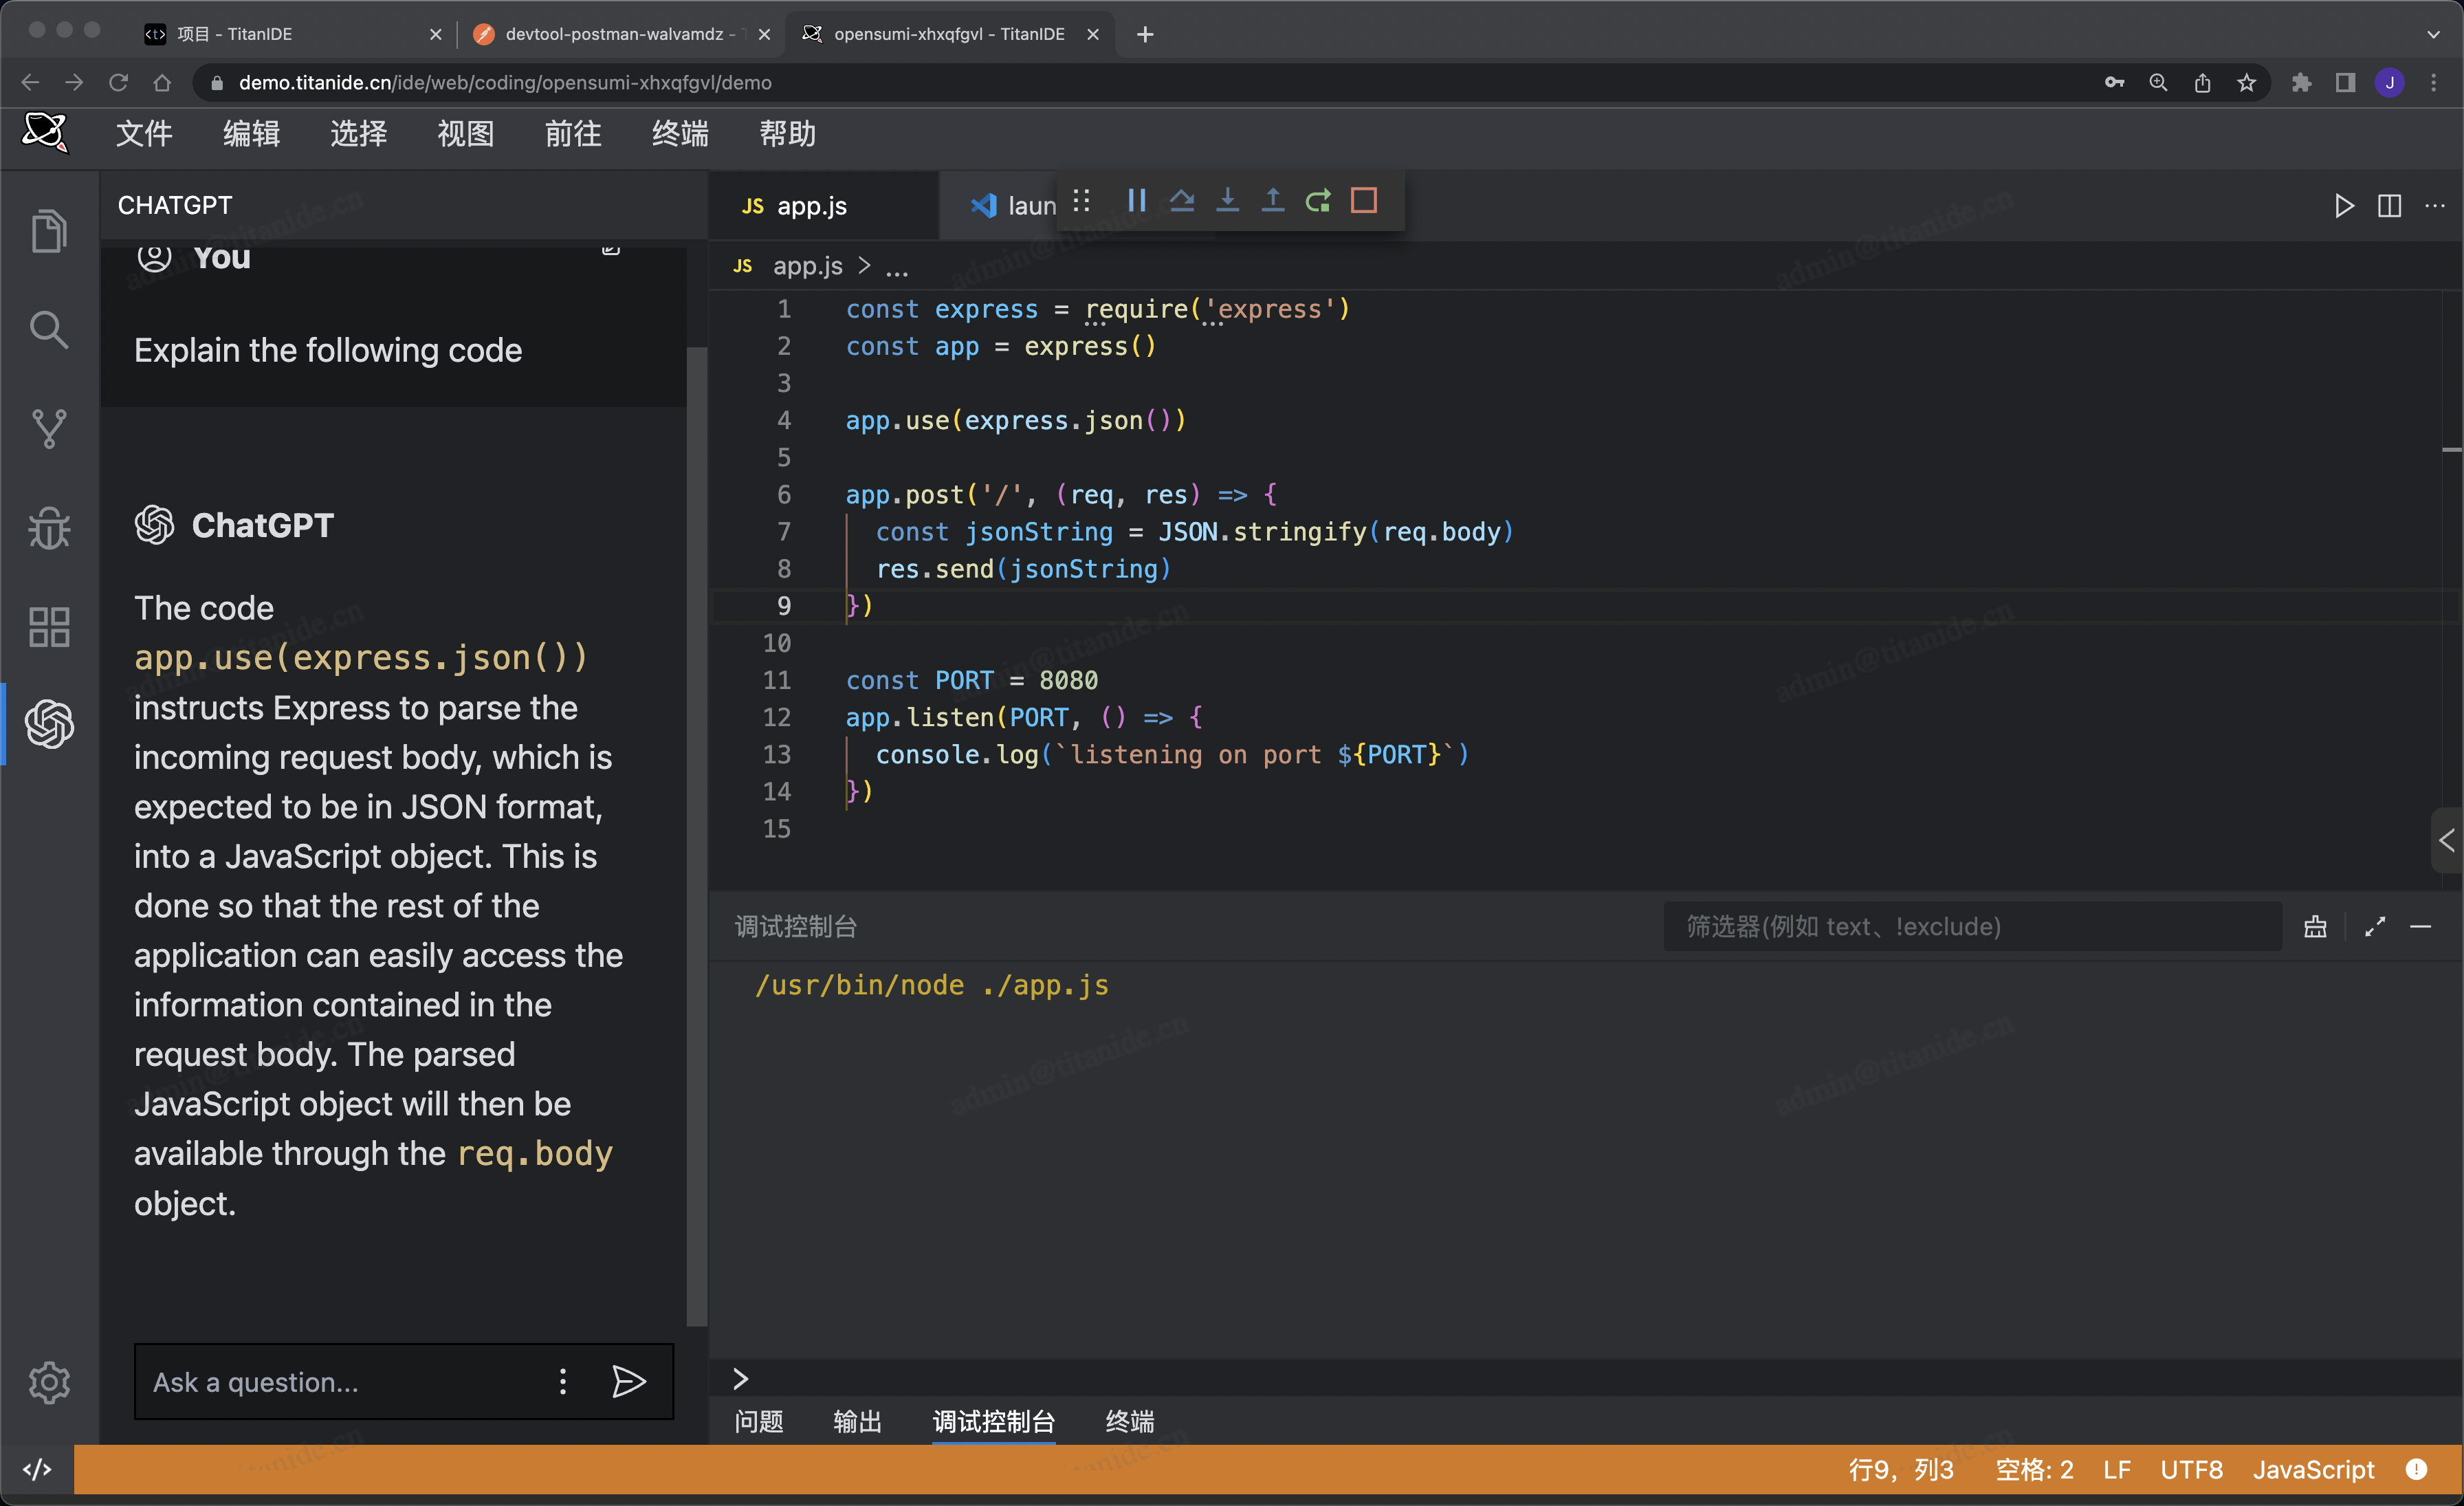Open the debug bug sidebar icon
The width and height of the screenshot is (2464, 1506).
(49, 527)
